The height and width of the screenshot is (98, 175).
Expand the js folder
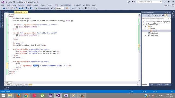(145, 26)
